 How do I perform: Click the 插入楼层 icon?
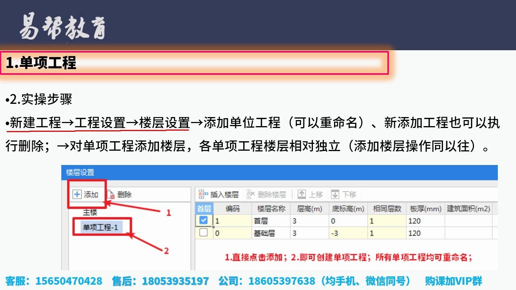pyautogui.click(x=204, y=194)
